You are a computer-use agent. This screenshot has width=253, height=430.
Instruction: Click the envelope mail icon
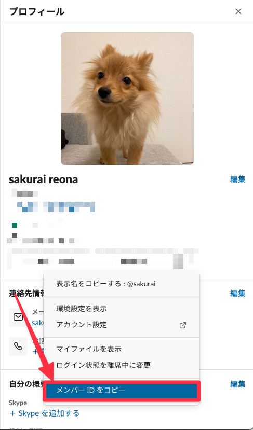(x=18, y=317)
